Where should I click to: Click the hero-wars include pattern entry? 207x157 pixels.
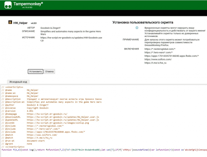[158, 52]
